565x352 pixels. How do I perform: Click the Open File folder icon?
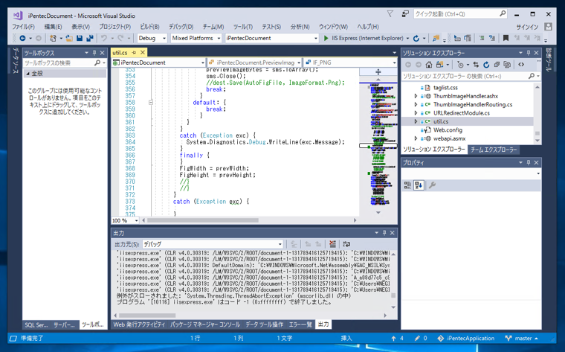69,38
